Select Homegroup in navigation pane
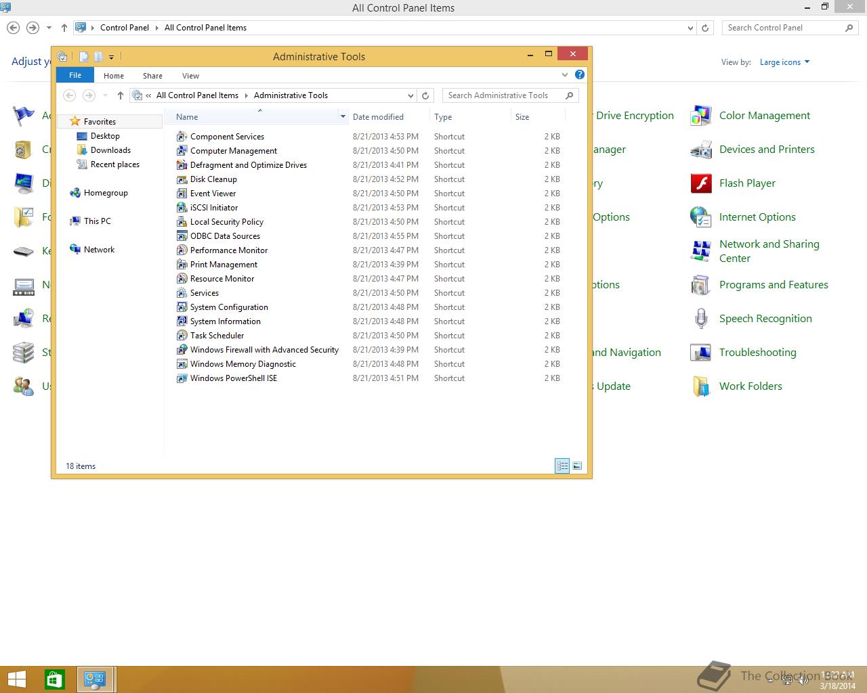This screenshot has height=693, width=867. point(106,193)
